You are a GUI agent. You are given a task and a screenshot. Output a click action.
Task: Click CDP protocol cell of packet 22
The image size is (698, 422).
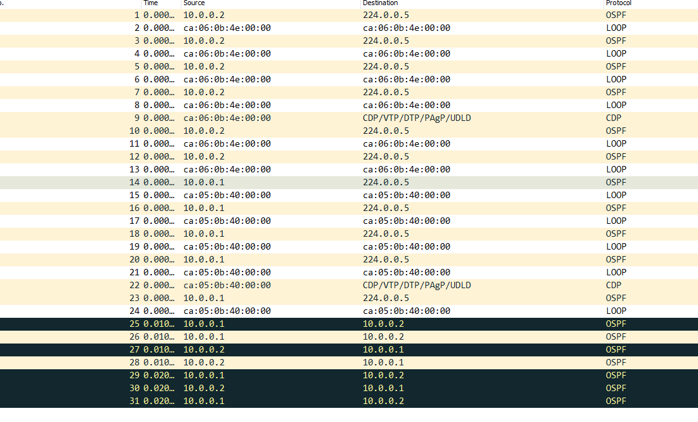(614, 286)
